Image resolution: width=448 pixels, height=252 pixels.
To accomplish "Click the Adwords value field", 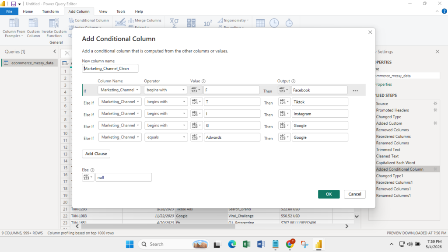I will 232,137.
